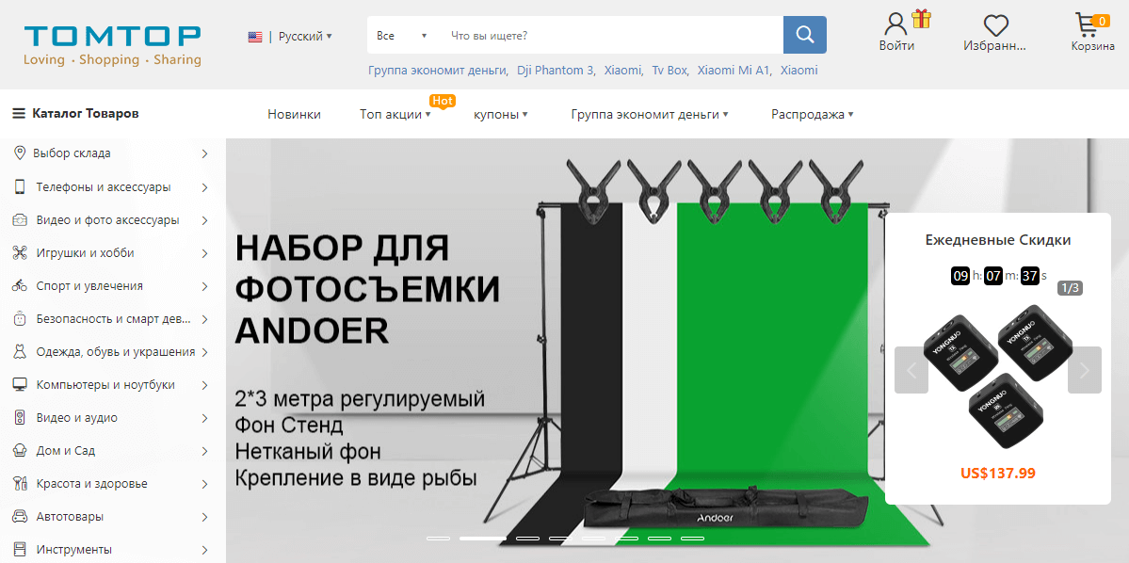Click the TOMTOP logo
The width and height of the screenshot is (1129, 563).
(112, 45)
